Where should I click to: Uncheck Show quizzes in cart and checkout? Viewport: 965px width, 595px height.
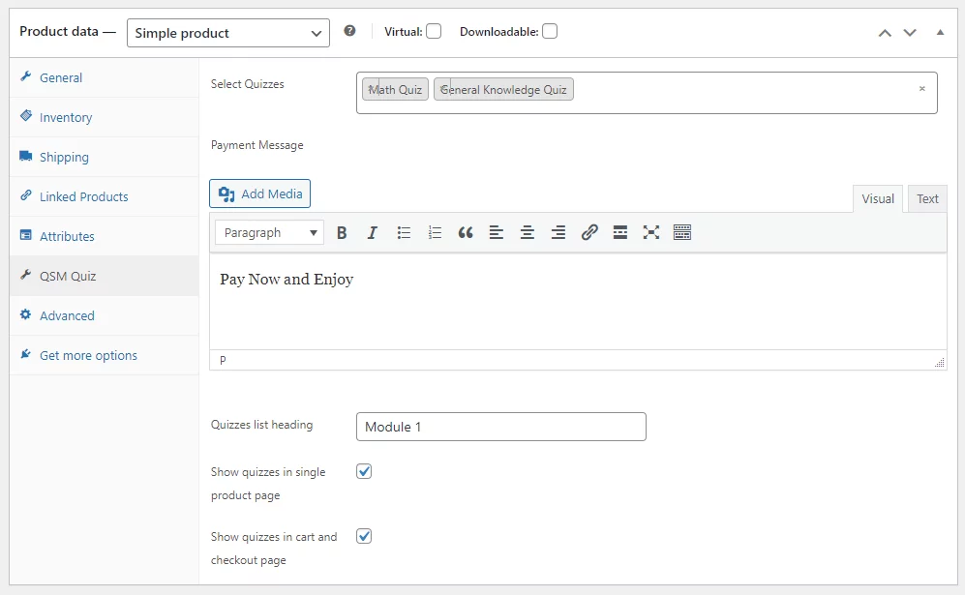click(x=364, y=536)
